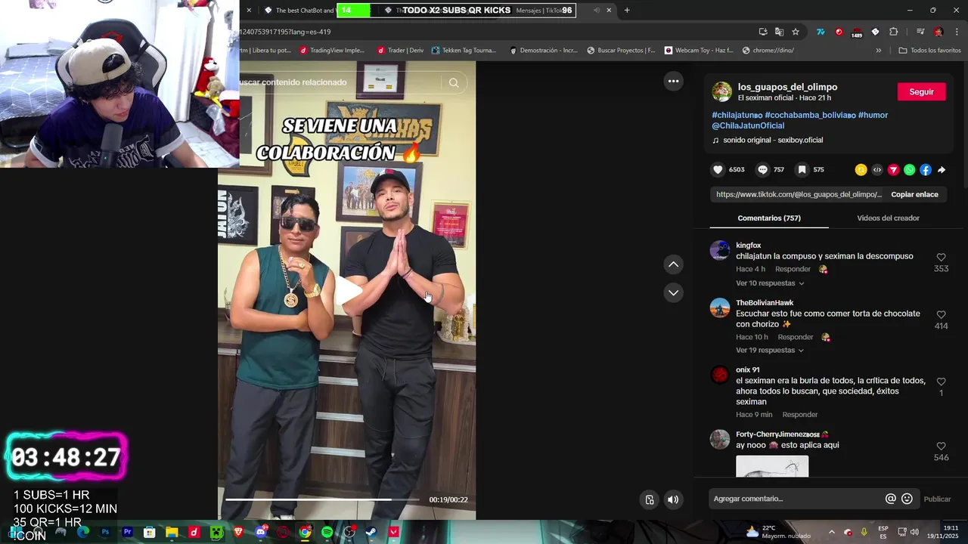Repost with yellow repost icon
Viewport: 968px width, 544px height.
(861, 170)
